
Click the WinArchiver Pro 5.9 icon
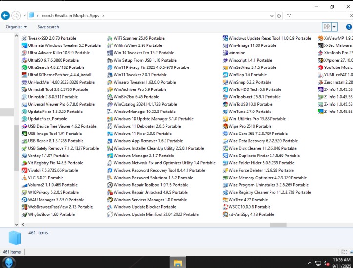110,89
